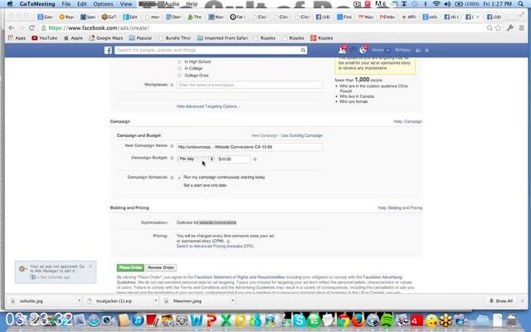Open Skype from the dock

click(299, 320)
